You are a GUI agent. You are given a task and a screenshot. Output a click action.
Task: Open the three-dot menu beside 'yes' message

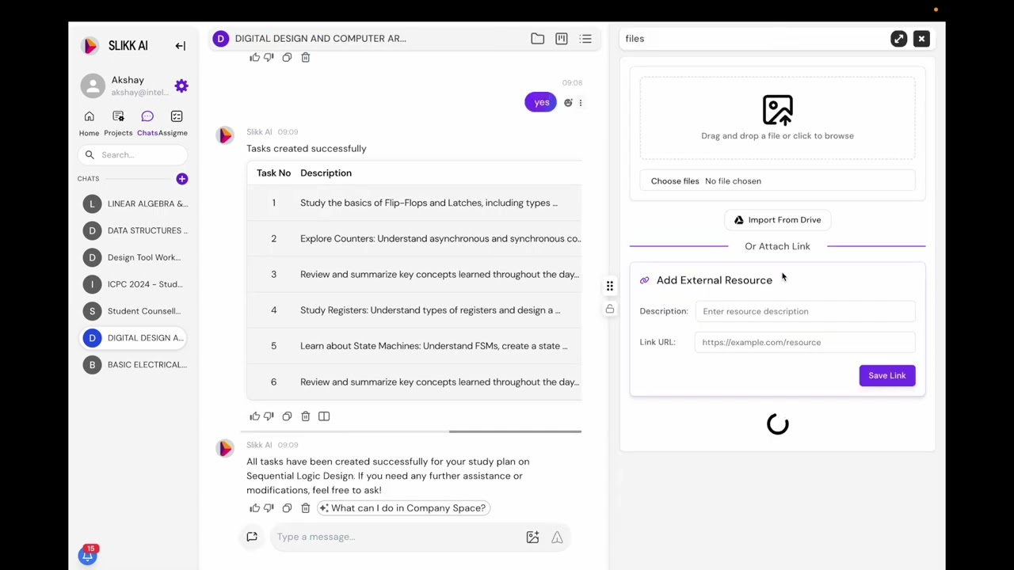point(581,103)
